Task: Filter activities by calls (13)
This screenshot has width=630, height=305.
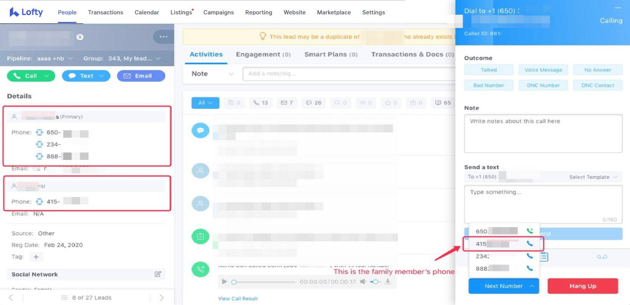Action: coord(260,103)
